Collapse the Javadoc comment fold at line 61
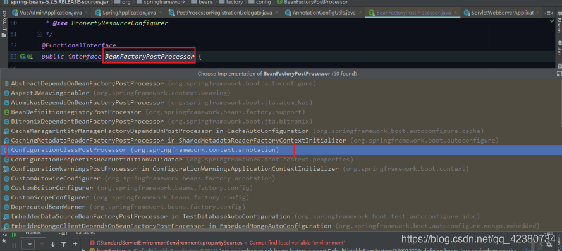Viewport: 562px width, 251px height. pos(39,34)
